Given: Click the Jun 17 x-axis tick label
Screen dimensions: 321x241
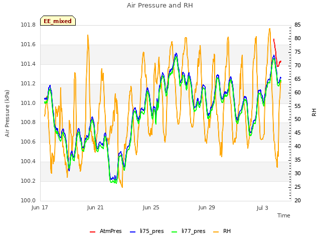Looking at the screenshot, I should click(40, 207).
